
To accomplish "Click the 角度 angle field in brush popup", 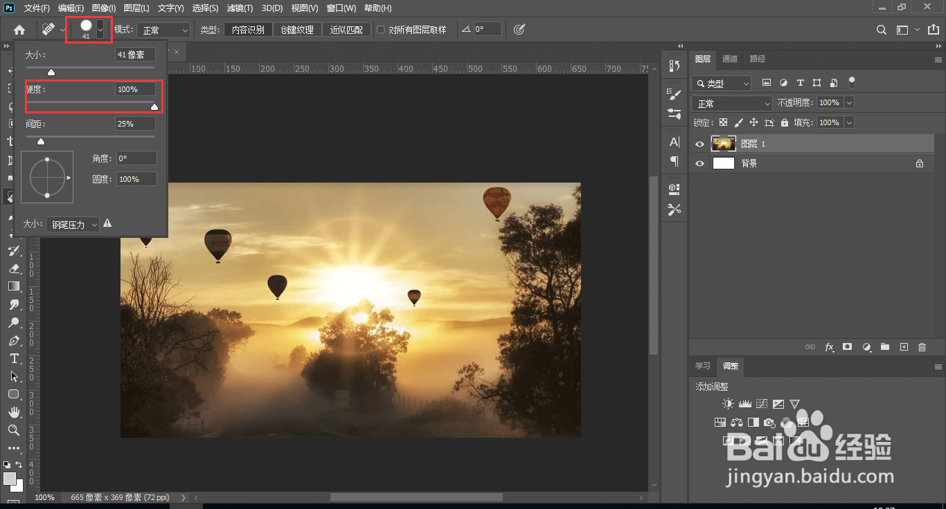I will 136,158.
